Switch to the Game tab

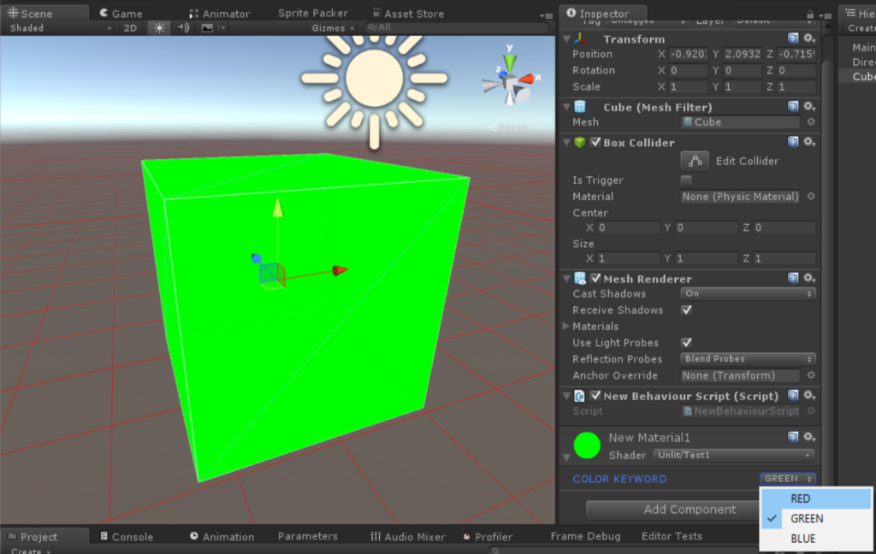[121, 14]
